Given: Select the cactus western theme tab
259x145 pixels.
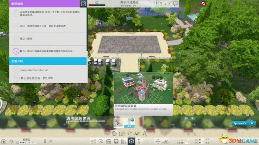Looking at the screenshot, I should [129, 134].
